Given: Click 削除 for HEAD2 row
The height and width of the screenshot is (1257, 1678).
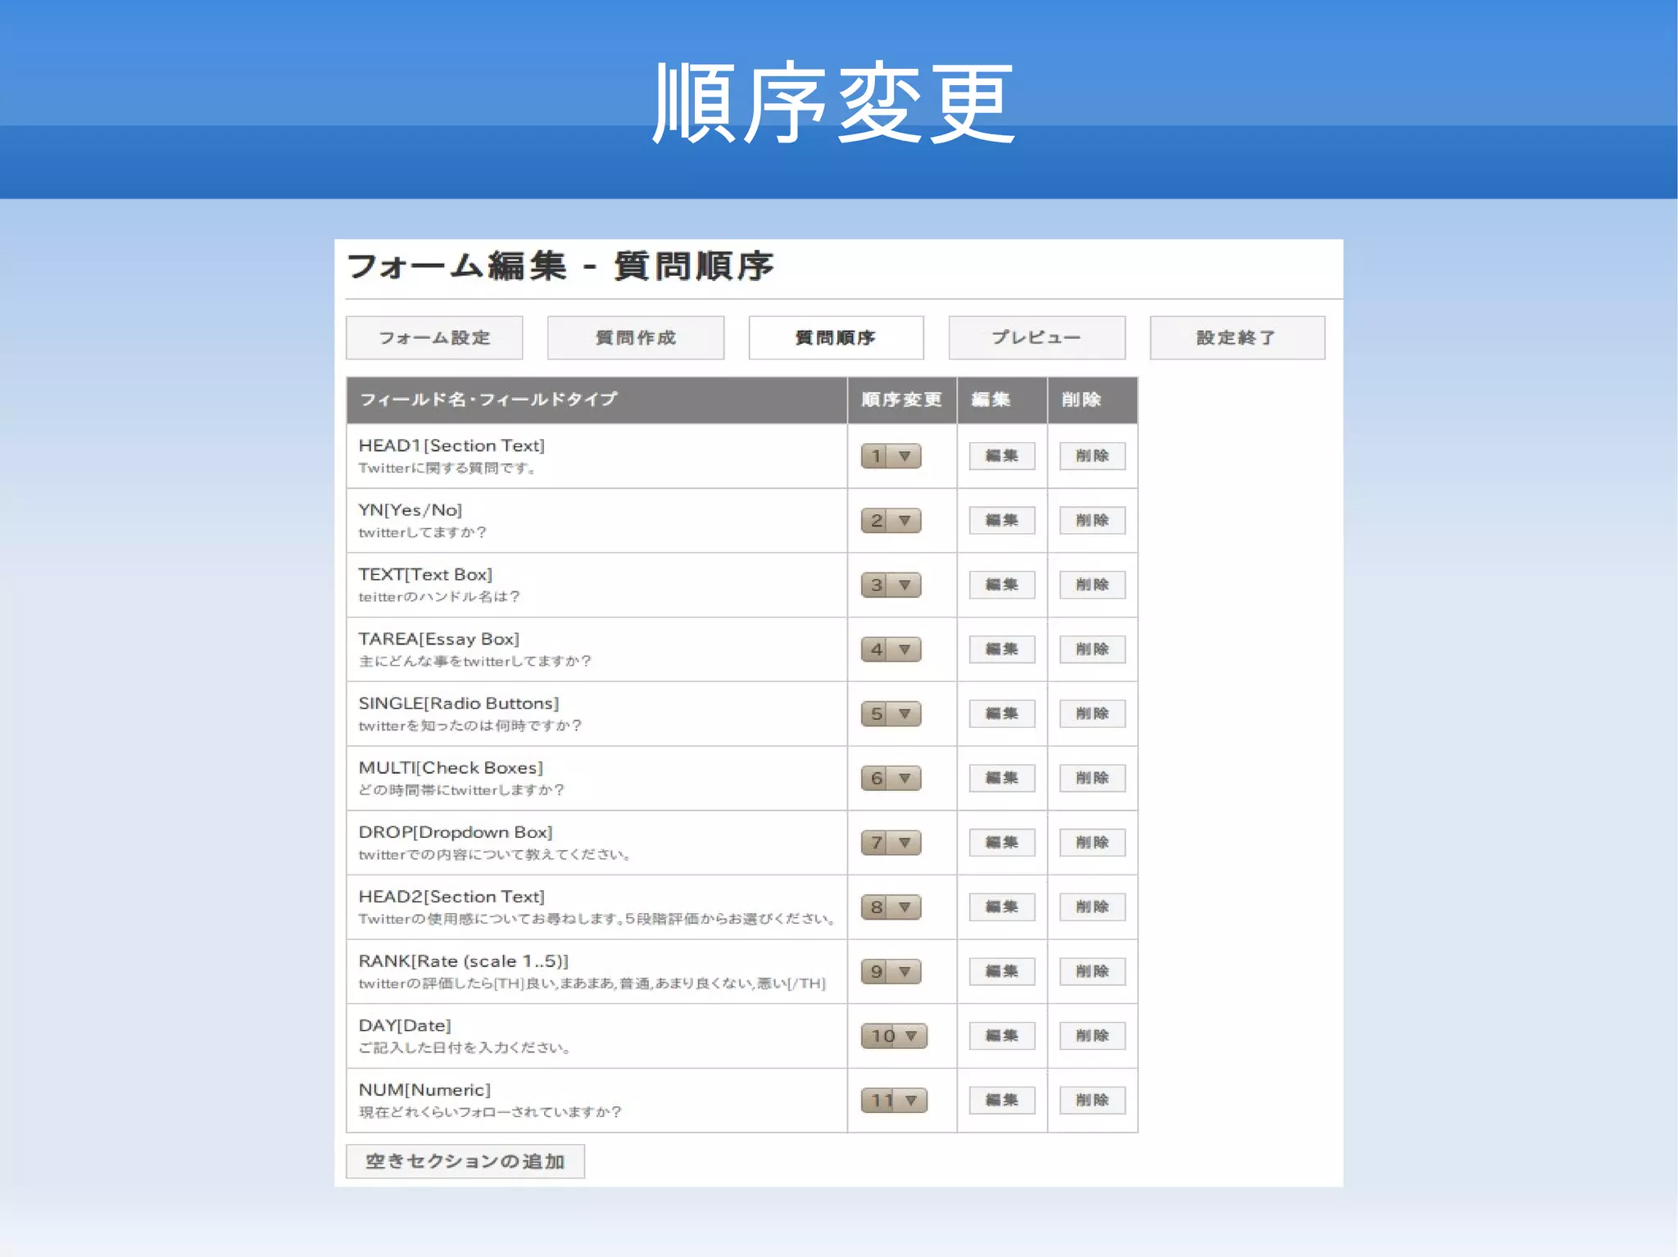Looking at the screenshot, I should [x=1092, y=907].
